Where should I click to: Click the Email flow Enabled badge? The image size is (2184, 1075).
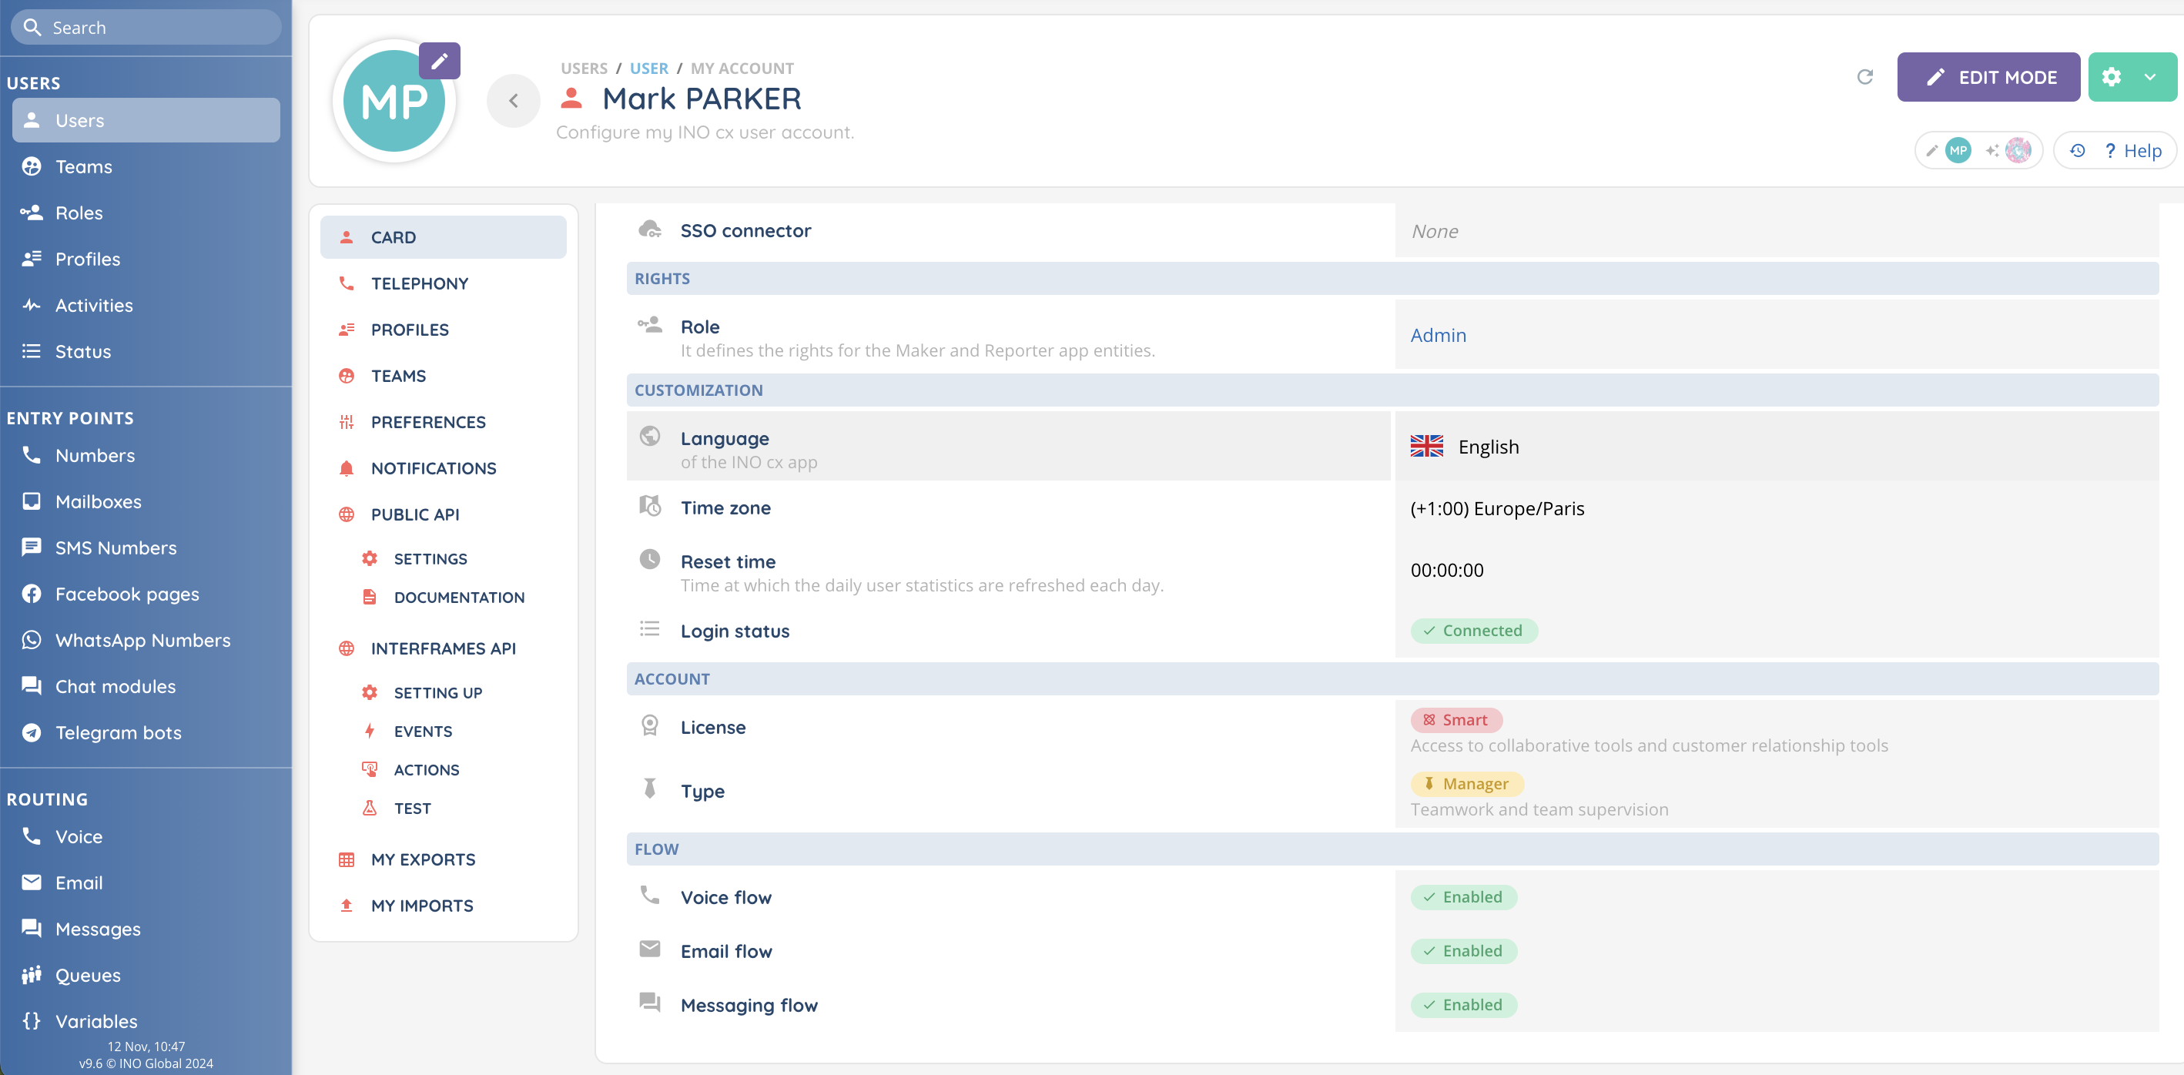click(1463, 951)
